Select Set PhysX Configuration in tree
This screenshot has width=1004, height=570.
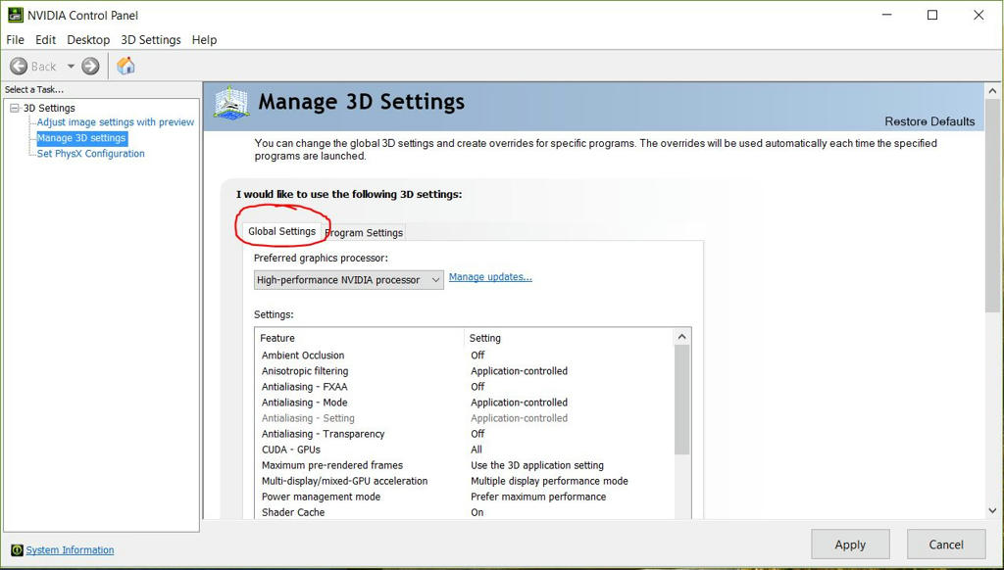click(x=90, y=154)
